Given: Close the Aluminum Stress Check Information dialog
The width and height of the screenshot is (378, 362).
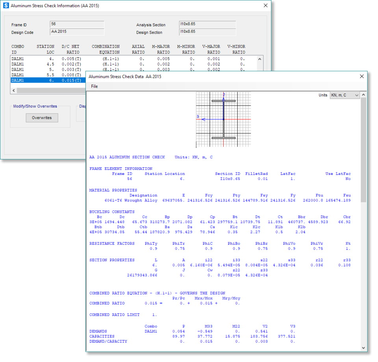Looking at the screenshot, I should pos(265,6).
